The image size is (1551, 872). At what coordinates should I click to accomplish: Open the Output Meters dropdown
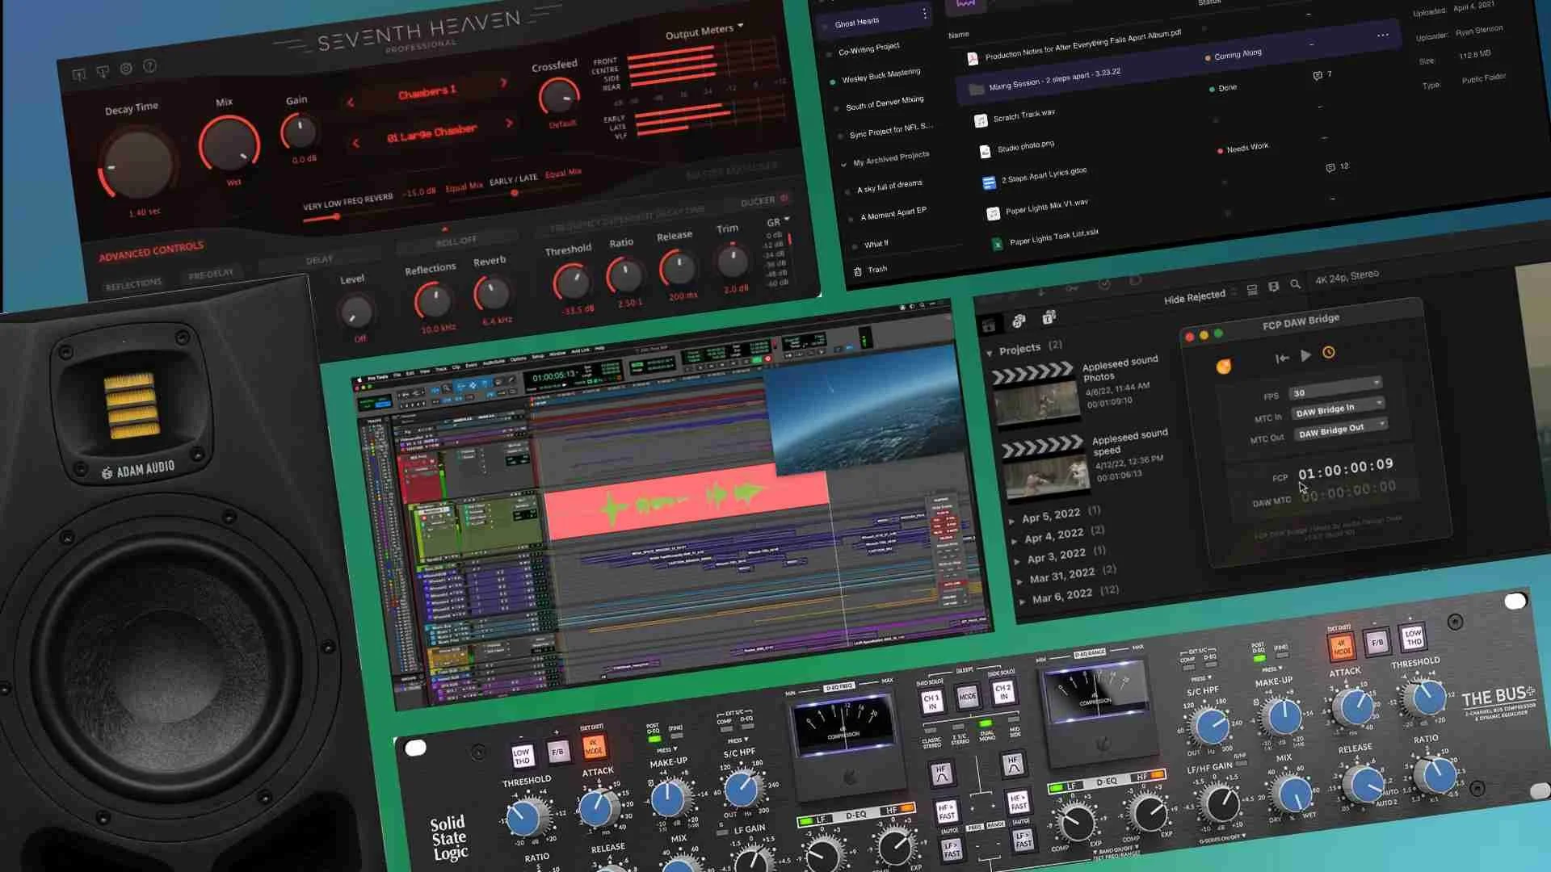pos(704,31)
